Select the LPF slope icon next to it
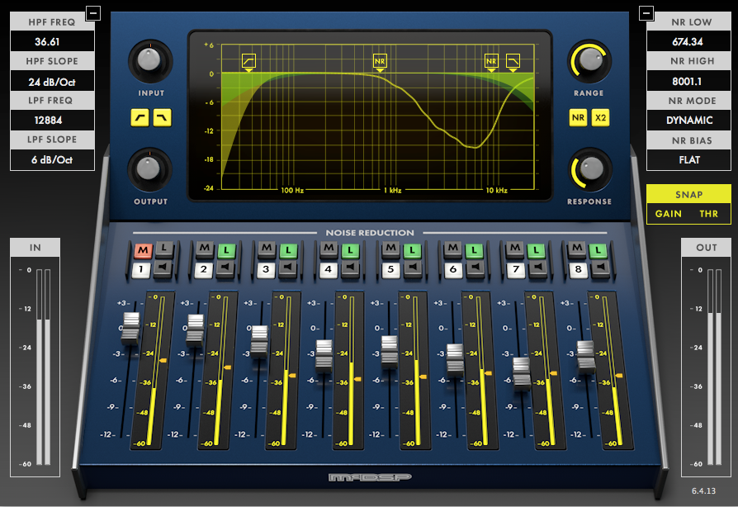The height and width of the screenshot is (507, 738). pos(162,118)
